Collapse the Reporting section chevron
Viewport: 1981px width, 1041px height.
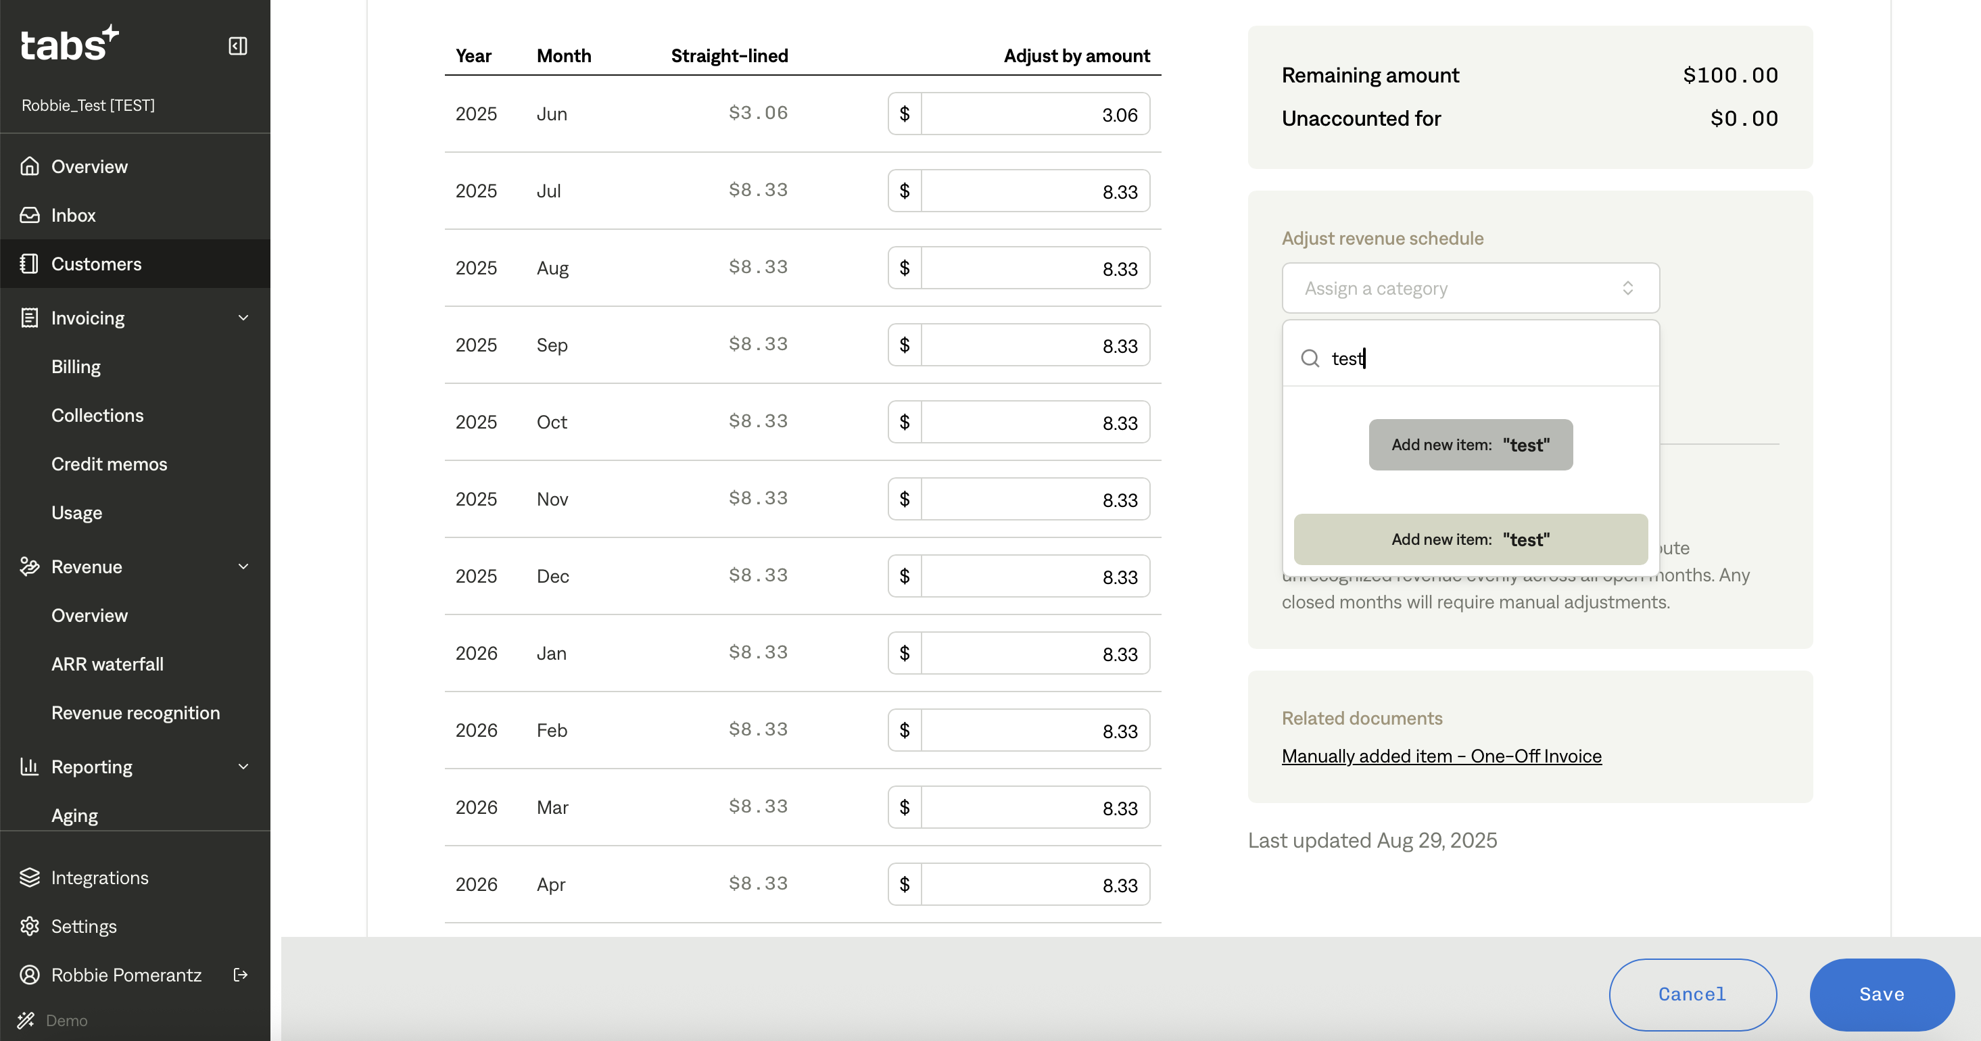click(x=243, y=767)
